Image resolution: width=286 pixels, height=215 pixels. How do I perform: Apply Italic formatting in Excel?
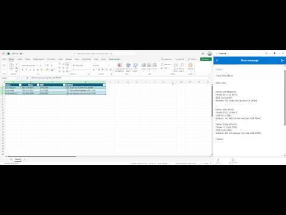click(26, 70)
